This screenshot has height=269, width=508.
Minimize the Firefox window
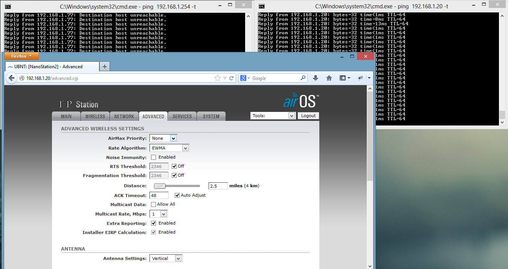coord(342,56)
